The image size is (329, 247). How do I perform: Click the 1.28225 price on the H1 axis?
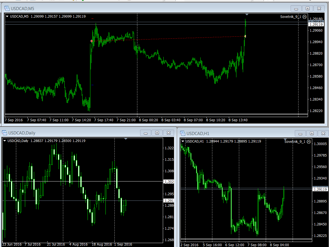(x=320, y=236)
